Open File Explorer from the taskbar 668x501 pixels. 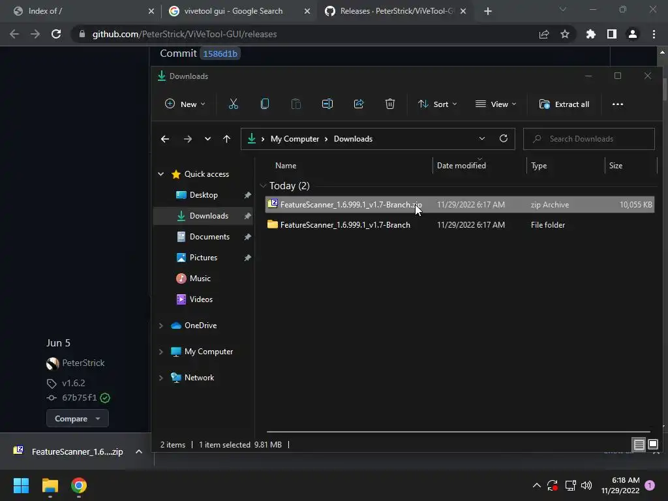coord(50,485)
